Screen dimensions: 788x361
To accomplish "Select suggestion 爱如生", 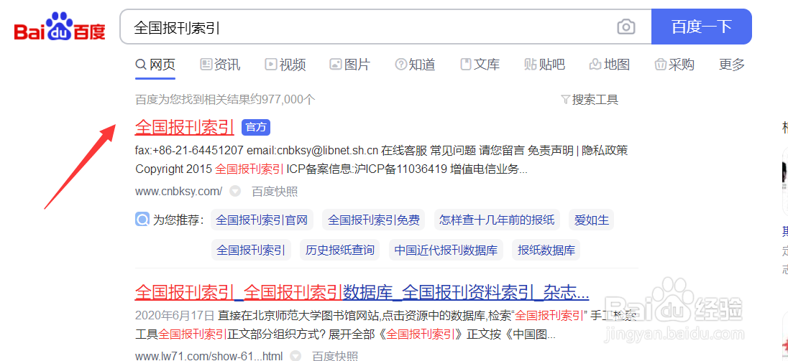I will pos(592,220).
